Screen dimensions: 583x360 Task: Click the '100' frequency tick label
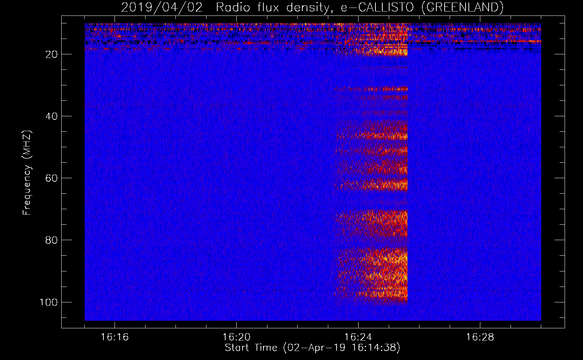(x=49, y=302)
